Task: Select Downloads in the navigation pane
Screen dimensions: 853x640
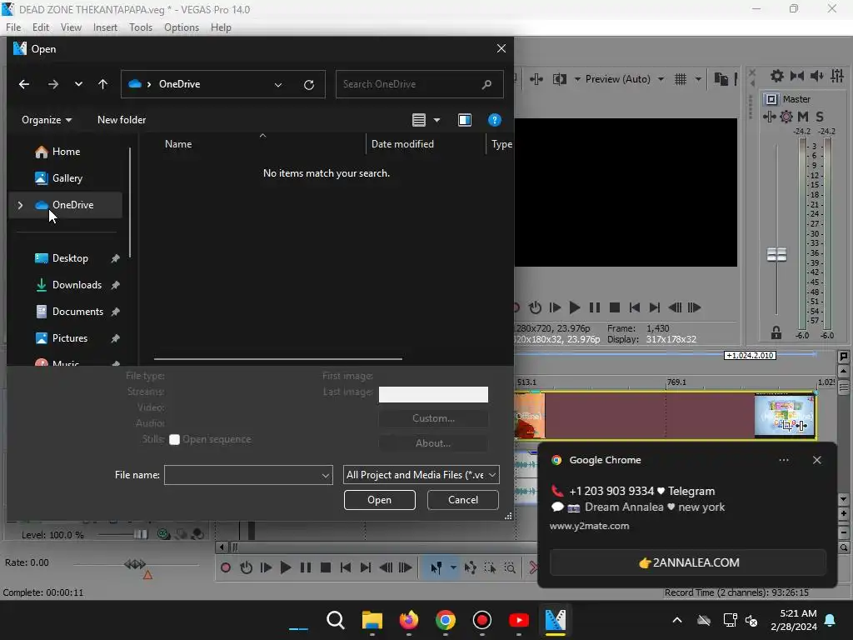Action: 77,285
